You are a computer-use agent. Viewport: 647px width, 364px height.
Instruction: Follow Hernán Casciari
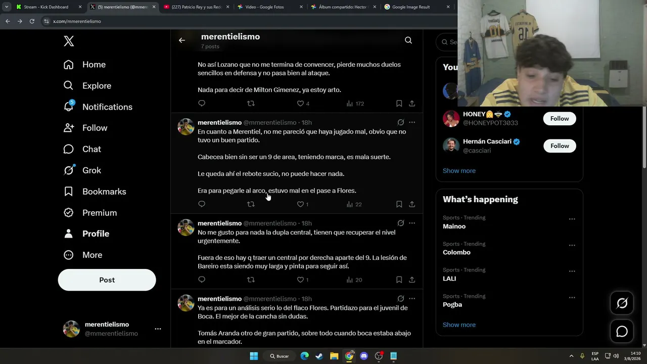(x=560, y=146)
